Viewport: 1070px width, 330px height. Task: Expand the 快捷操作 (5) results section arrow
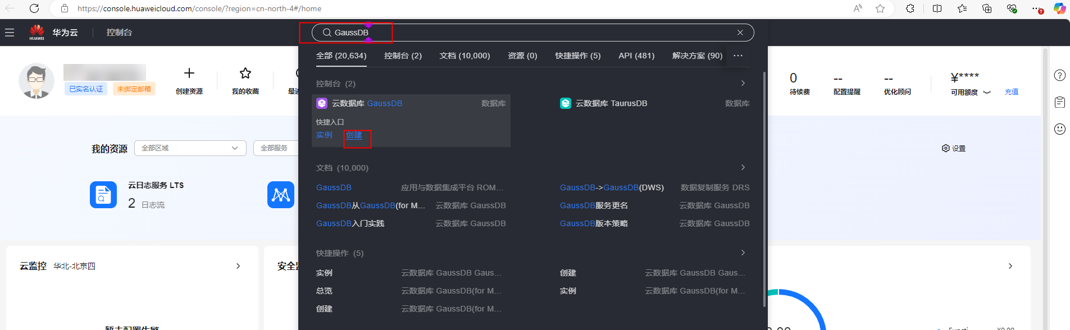click(x=743, y=253)
